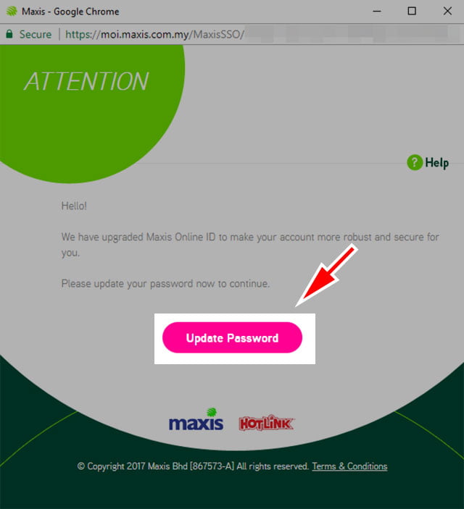
Task: Click the moi.maxis.com.my URL in the address bar
Action: [154, 35]
